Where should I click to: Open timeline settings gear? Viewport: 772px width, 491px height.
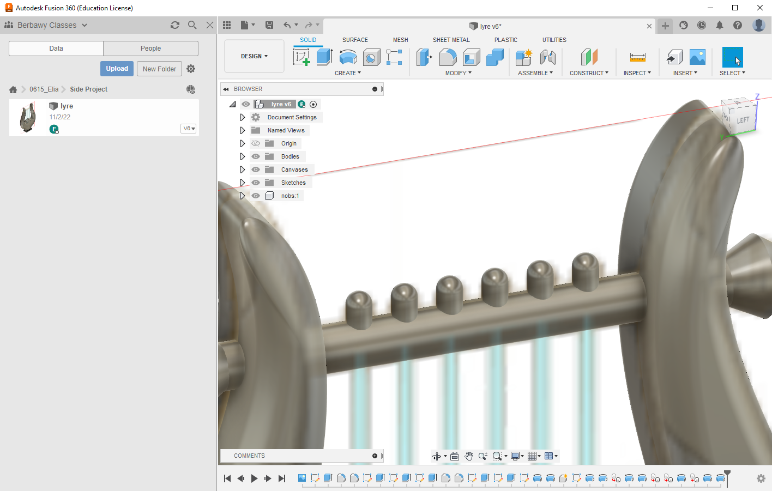click(761, 478)
